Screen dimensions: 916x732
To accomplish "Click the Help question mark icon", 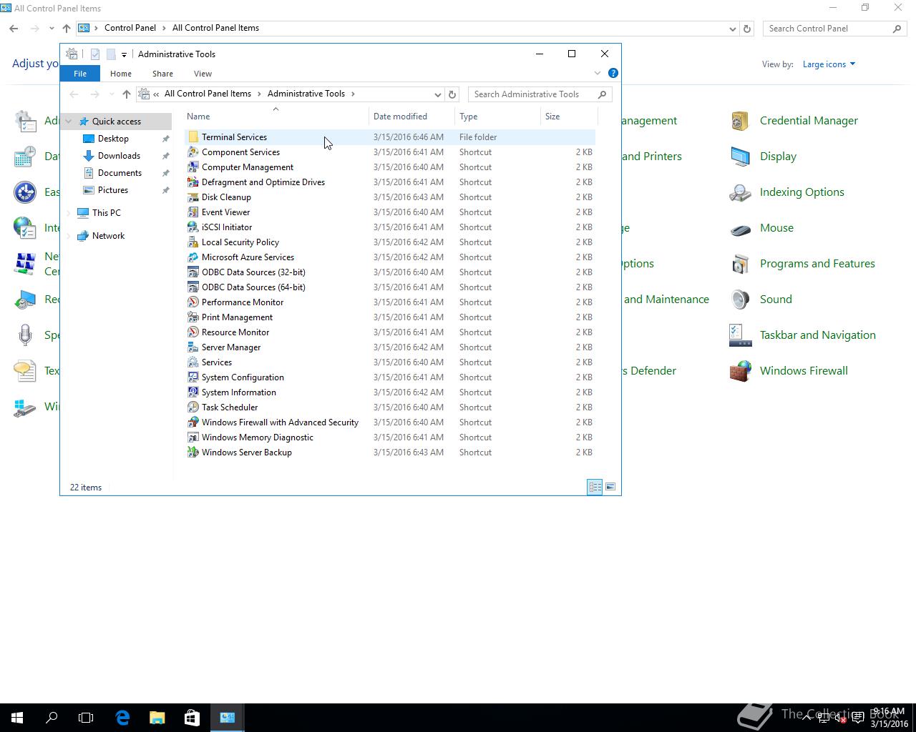I will 613,73.
